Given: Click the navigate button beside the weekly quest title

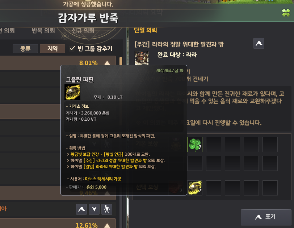Looking at the screenshot, I should point(259,43).
